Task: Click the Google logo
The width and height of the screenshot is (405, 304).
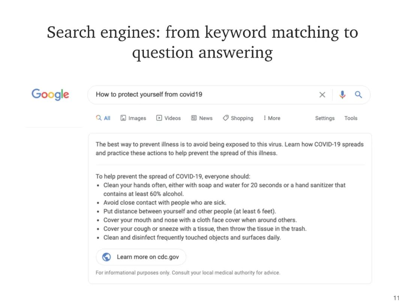Action: [x=50, y=94]
